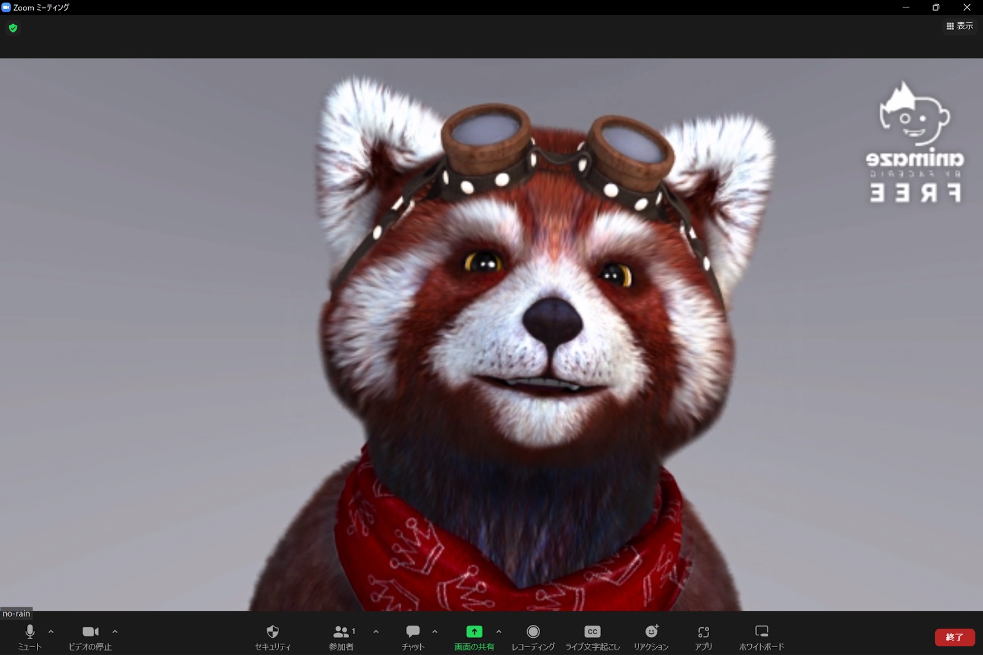Screen dimensions: 983x655
Task: Click the red panda avatar video feed
Action: 491,335
